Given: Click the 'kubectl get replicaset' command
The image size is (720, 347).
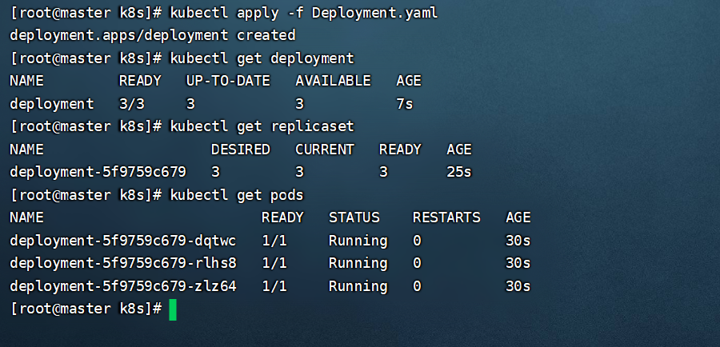Looking at the screenshot, I should [x=262, y=126].
